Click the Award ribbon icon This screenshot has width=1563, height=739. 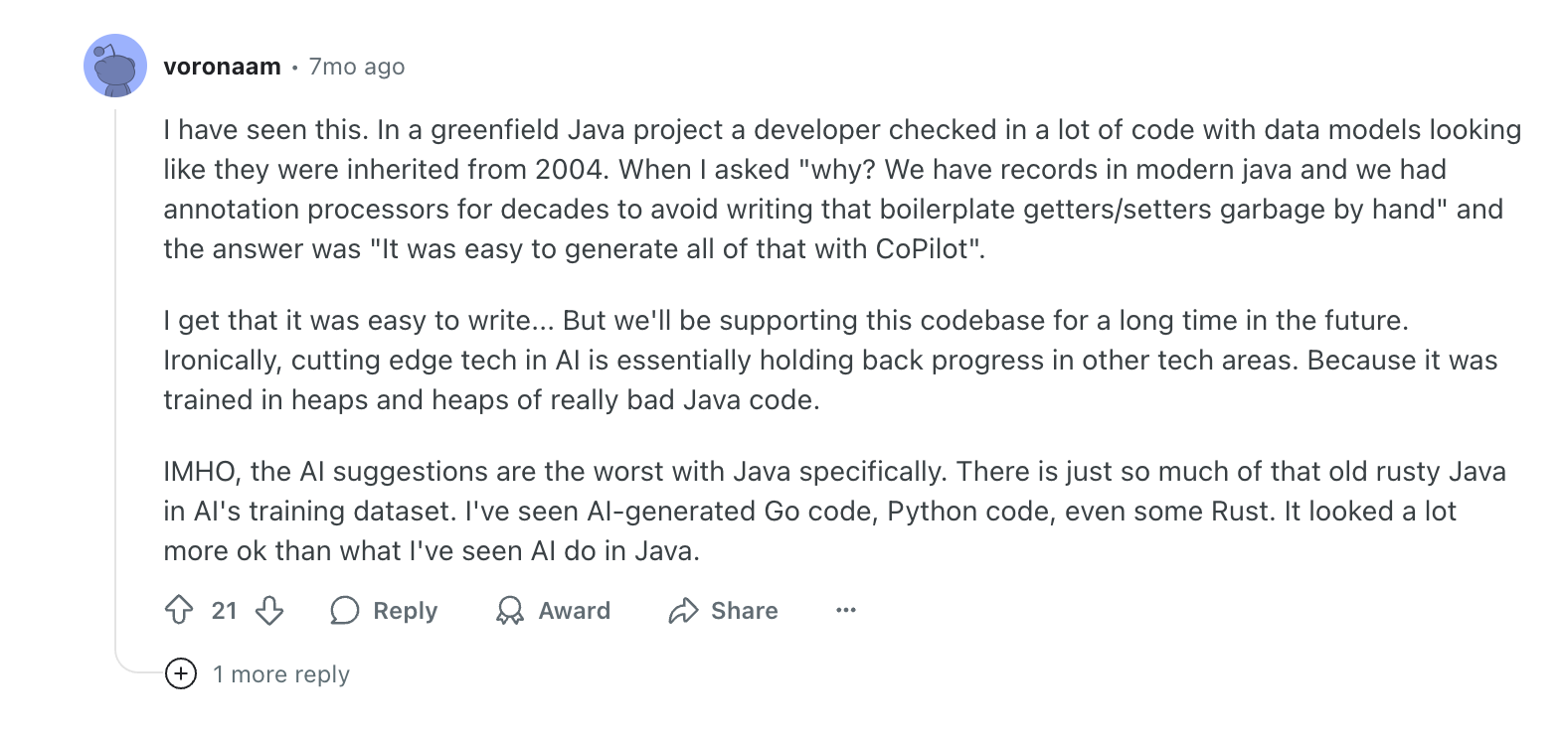[x=509, y=610]
